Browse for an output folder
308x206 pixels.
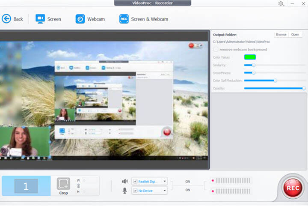point(281,34)
